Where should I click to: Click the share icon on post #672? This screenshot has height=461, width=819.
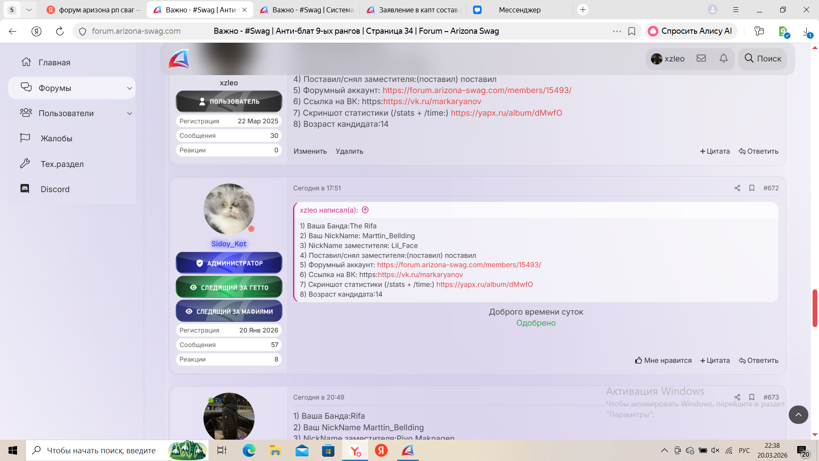tap(737, 188)
